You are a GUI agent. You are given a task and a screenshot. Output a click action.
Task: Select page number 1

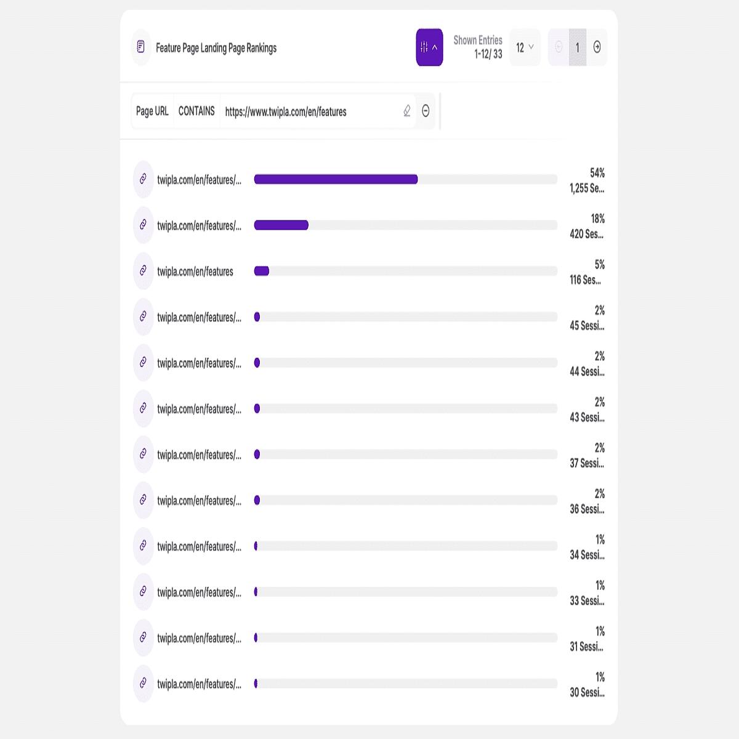pyautogui.click(x=578, y=47)
